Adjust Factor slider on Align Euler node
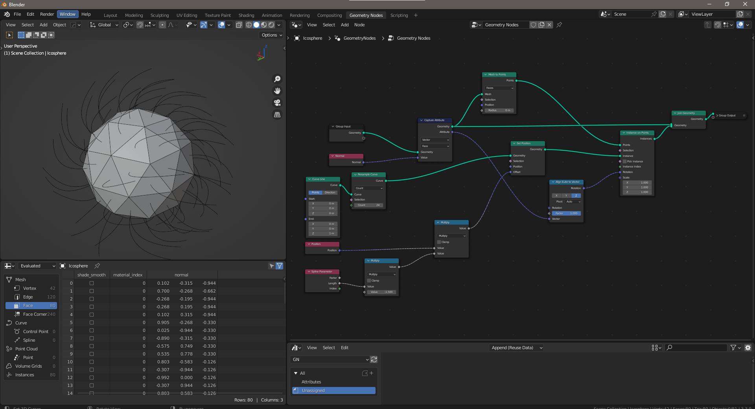 566,214
